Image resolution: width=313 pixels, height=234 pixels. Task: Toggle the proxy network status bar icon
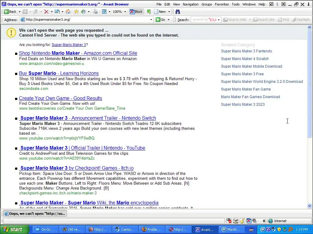(x=236, y=221)
